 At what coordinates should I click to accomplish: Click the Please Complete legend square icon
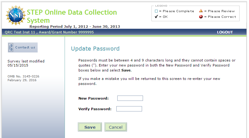[x=156, y=11]
